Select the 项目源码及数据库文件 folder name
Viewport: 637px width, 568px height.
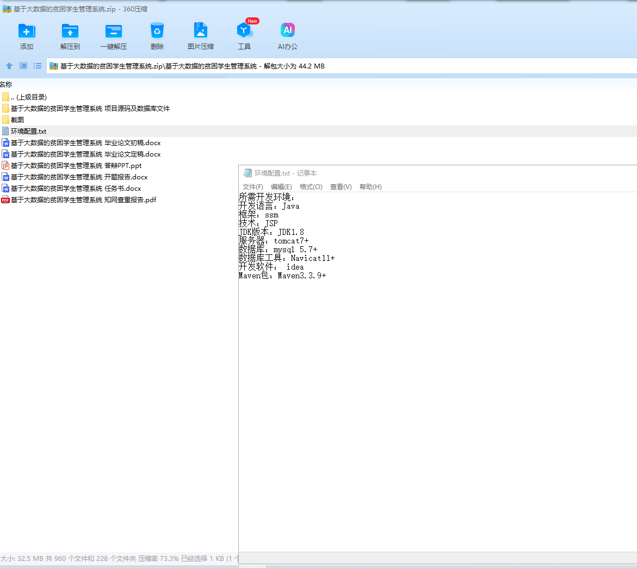[x=90, y=108]
